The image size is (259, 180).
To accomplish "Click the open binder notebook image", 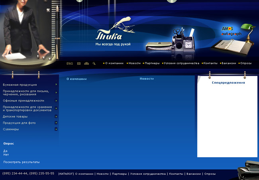I will point(232,47).
